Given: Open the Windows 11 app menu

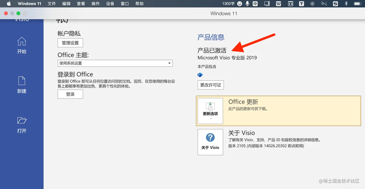Looking at the screenshot, I should click(x=29, y=4).
